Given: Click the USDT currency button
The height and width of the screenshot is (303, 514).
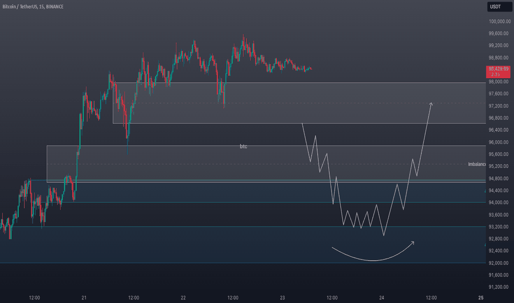Looking at the screenshot, I should pos(499,7).
